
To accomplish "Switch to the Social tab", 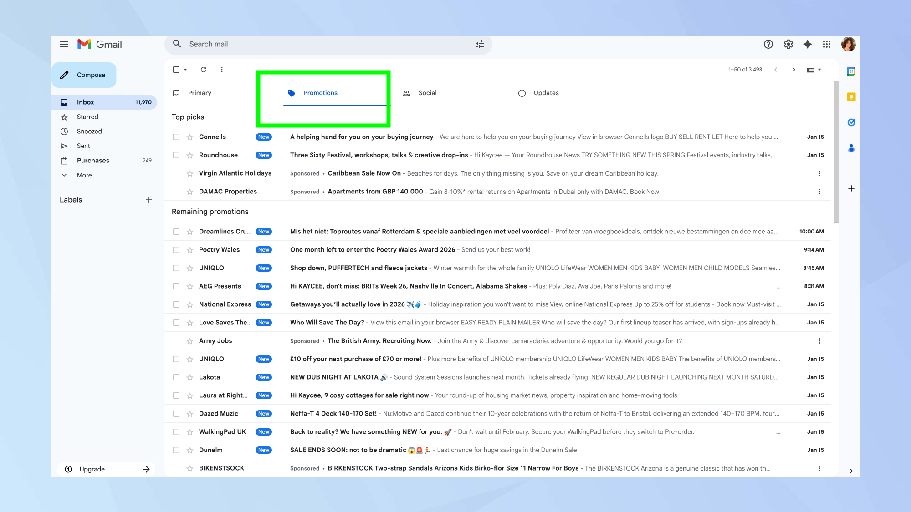I will 427,93.
